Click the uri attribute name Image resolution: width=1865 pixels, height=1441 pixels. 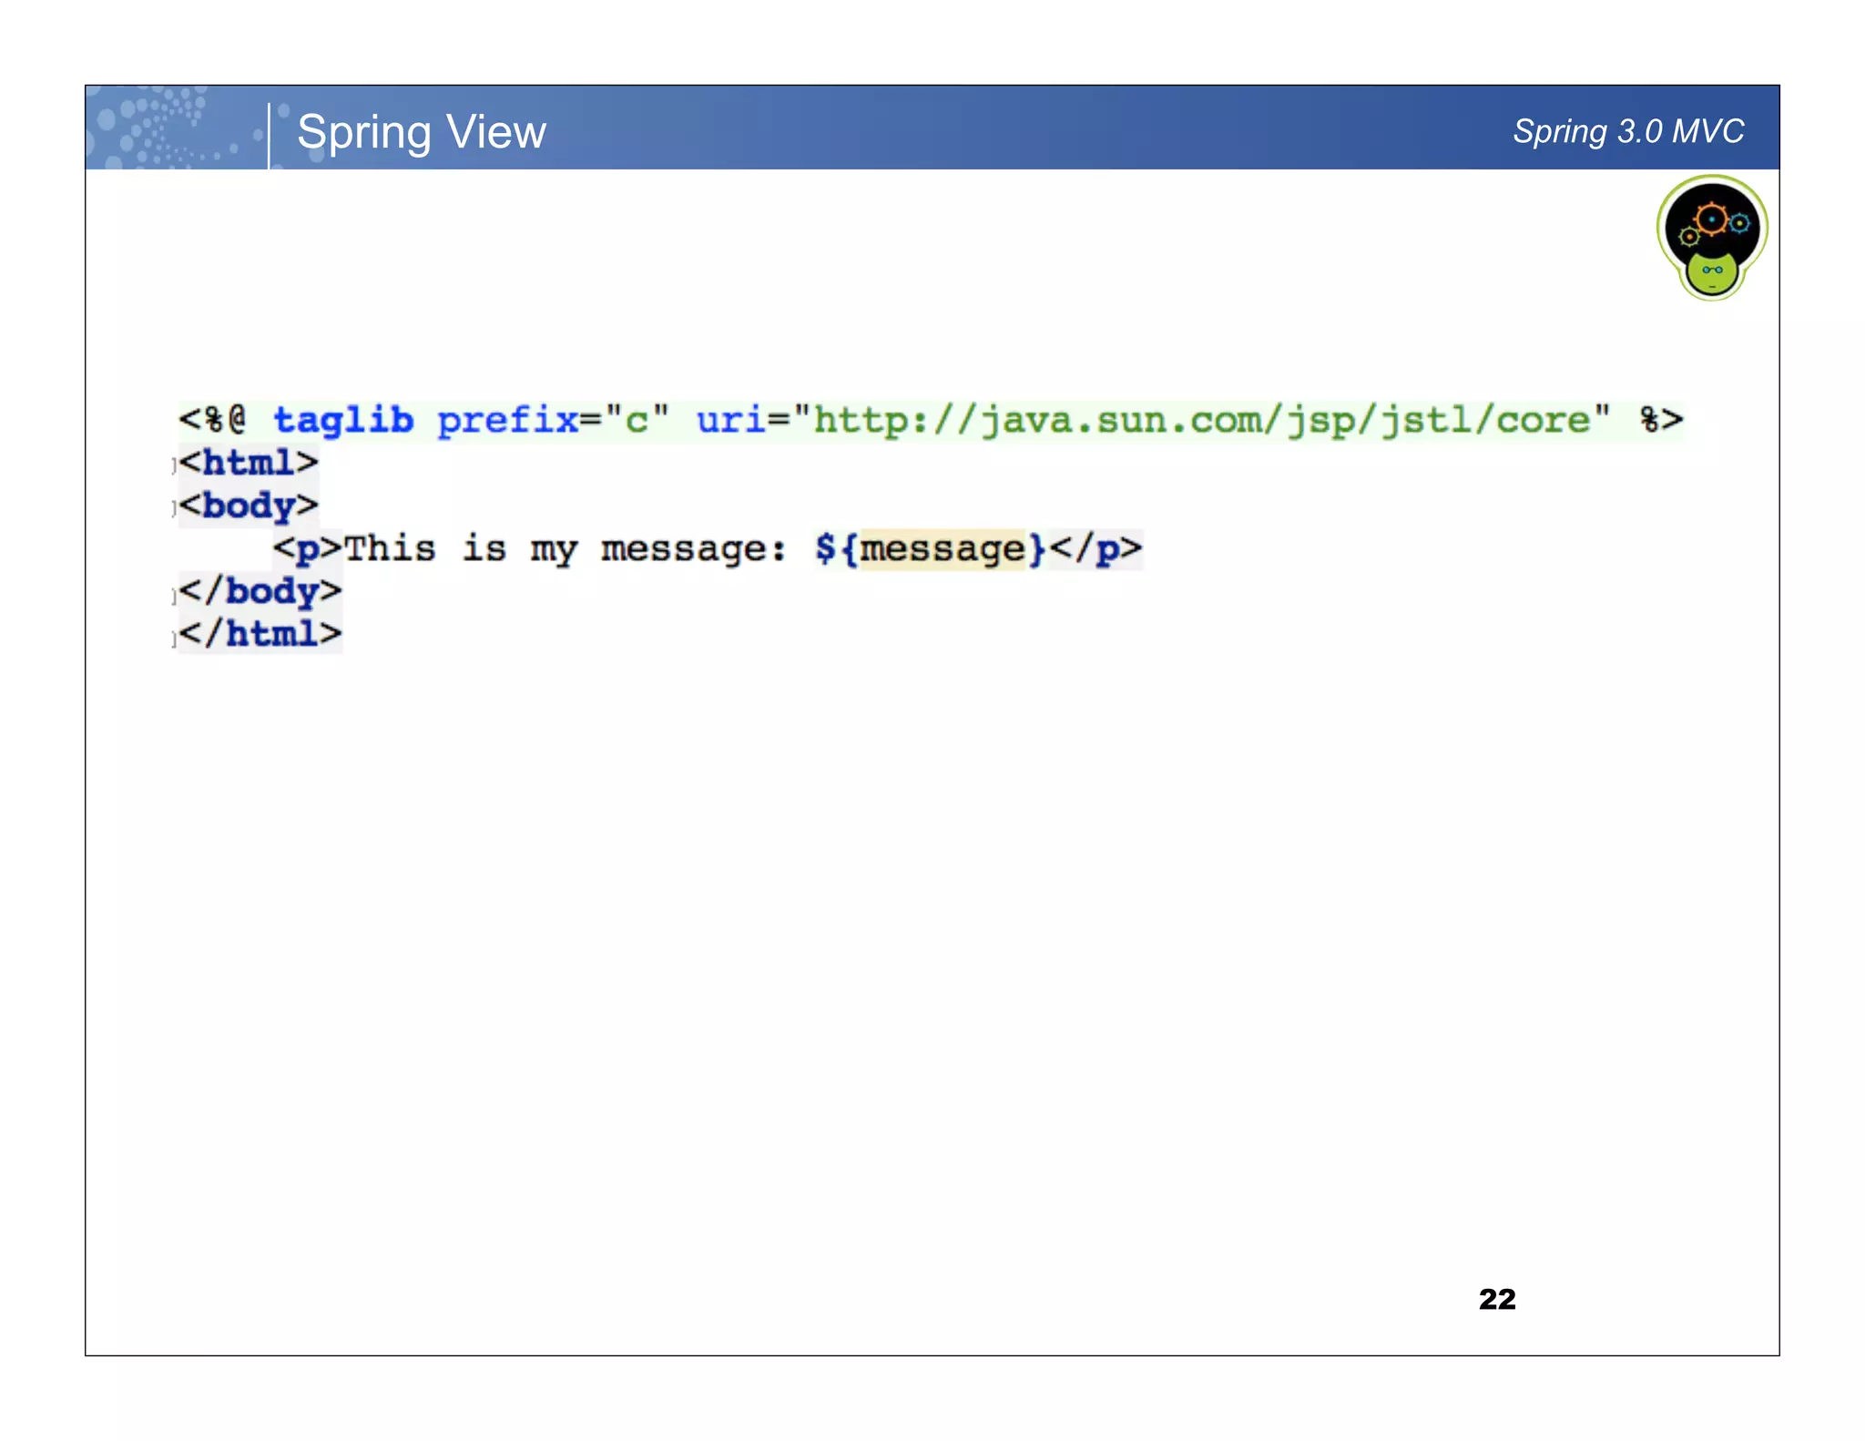click(730, 421)
